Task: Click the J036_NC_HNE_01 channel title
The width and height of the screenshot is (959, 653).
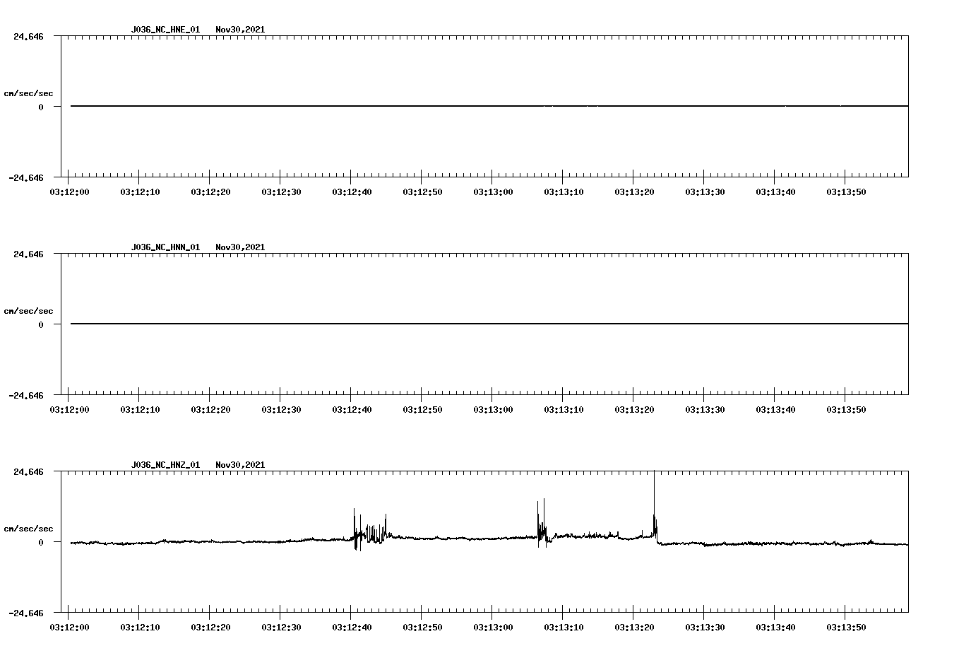Action: pos(165,30)
